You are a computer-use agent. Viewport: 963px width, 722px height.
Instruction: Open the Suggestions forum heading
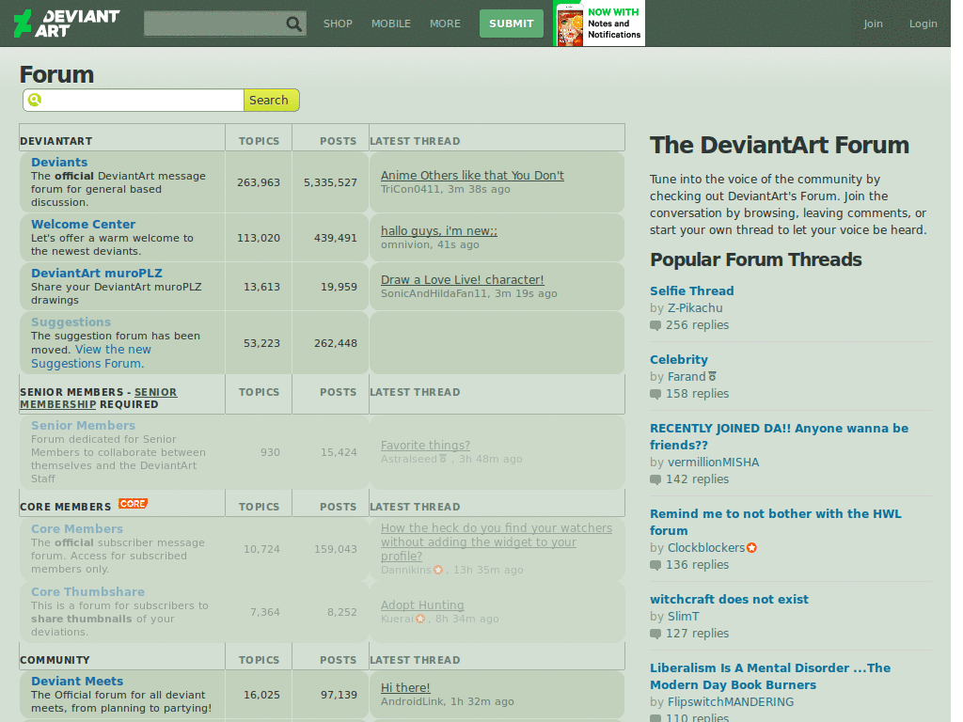coord(71,322)
